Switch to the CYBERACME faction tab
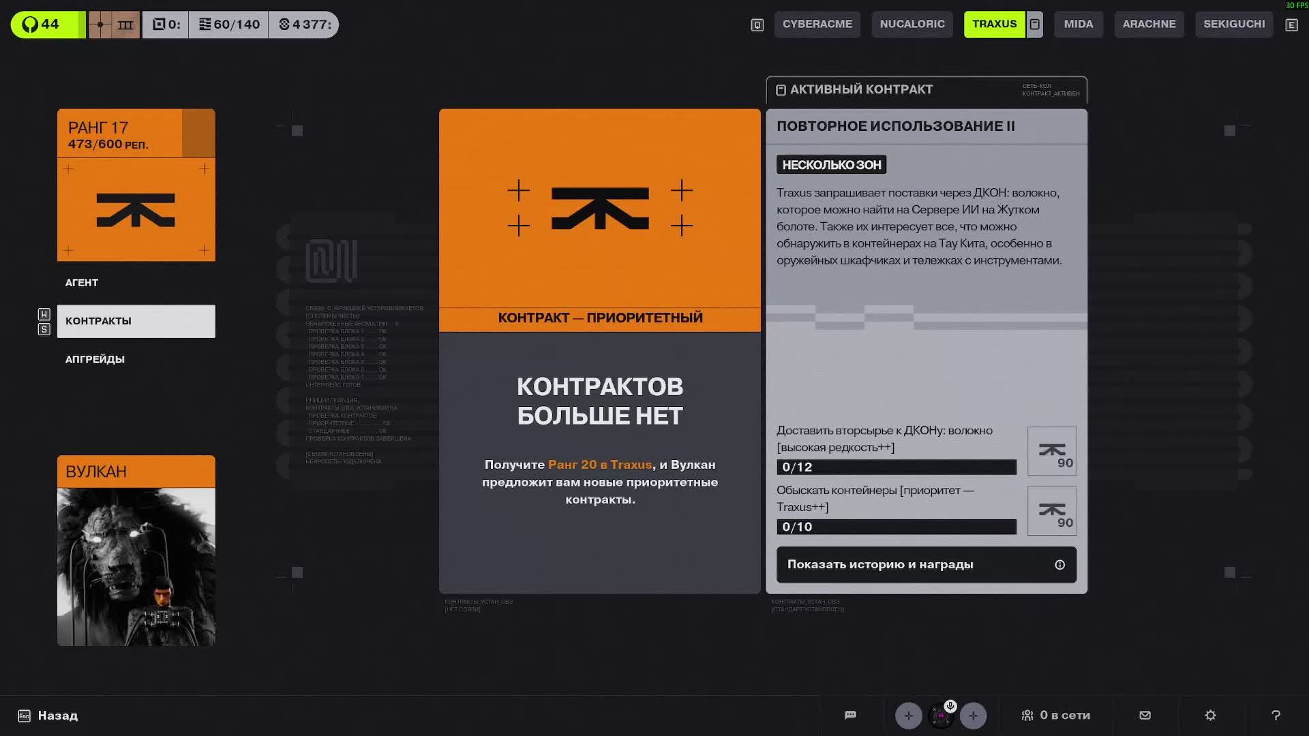 (x=817, y=25)
